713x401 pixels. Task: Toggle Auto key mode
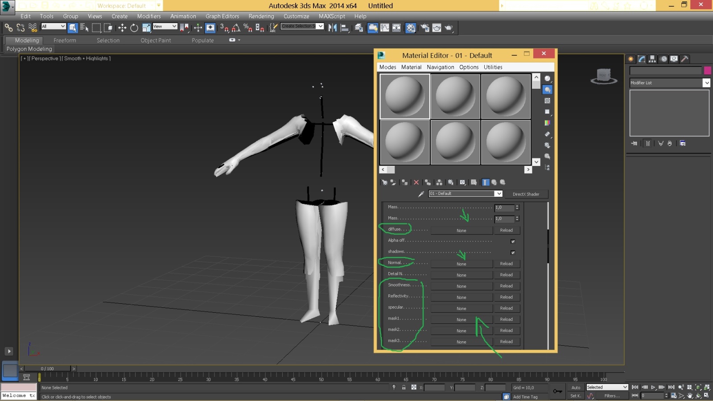pos(576,387)
